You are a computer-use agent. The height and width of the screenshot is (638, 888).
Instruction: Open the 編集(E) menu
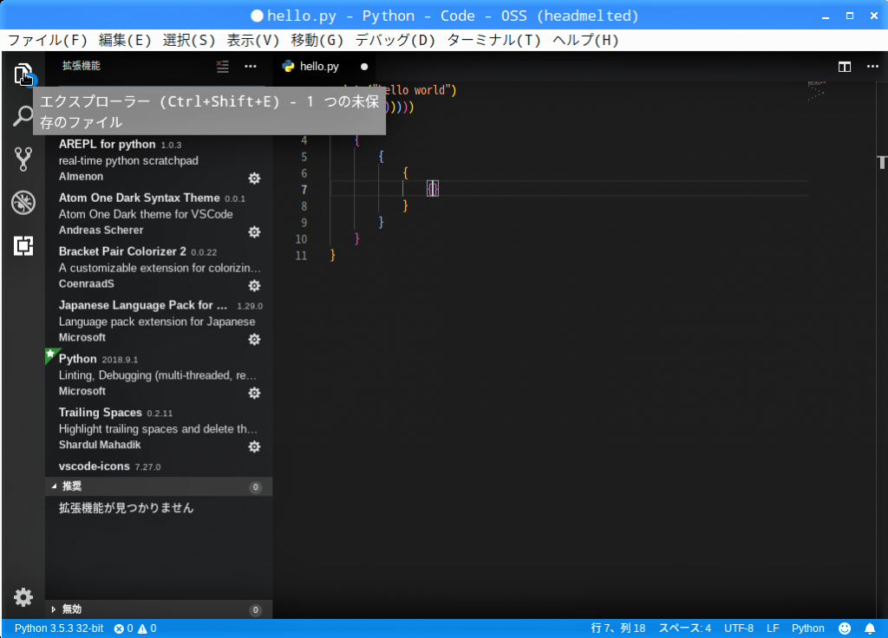coord(125,40)
